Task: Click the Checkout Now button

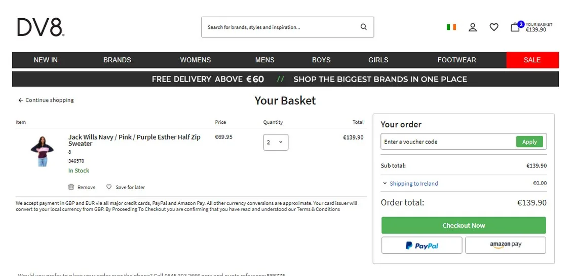Action: pos(464,226)
